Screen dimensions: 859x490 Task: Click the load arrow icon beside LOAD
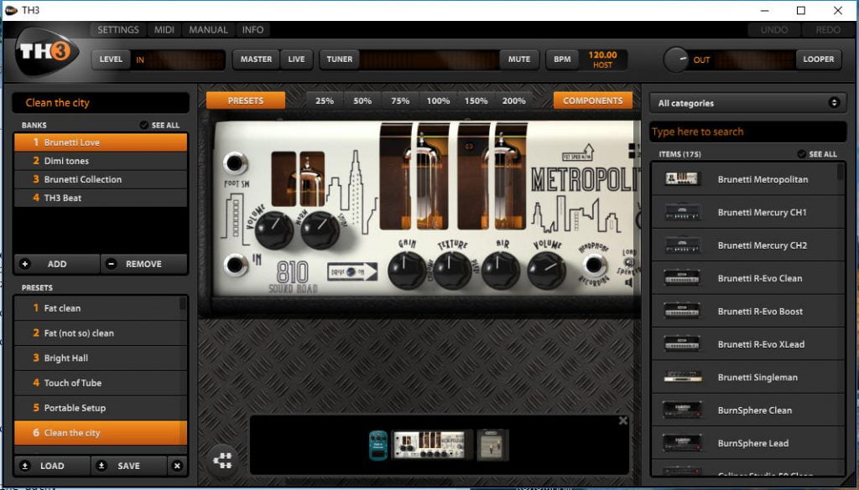[25, 466]
